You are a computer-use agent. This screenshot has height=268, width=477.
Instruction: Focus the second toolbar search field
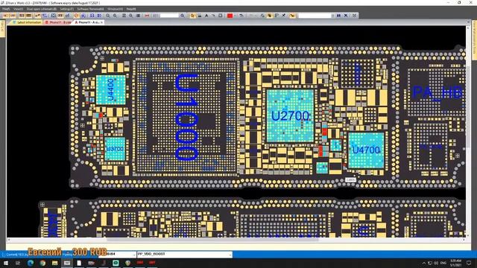click(315, 16)
